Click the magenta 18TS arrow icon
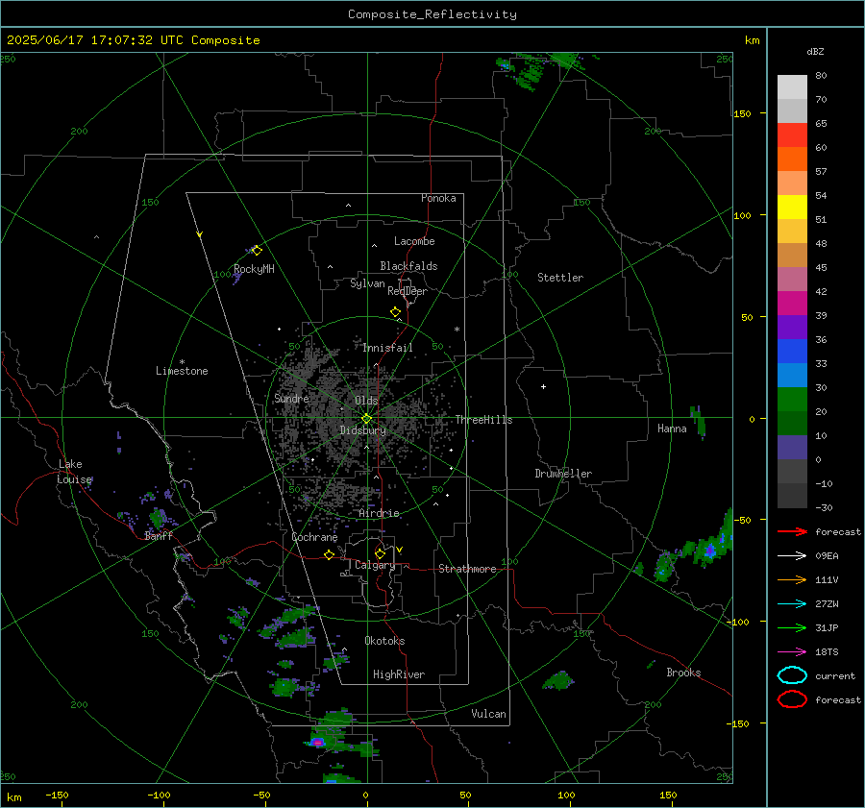Screen dimensions: 865x808 792,652
